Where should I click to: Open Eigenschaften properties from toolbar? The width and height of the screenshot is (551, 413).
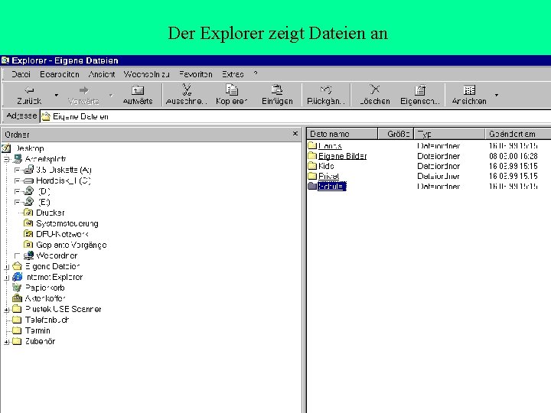coord(420,95)
